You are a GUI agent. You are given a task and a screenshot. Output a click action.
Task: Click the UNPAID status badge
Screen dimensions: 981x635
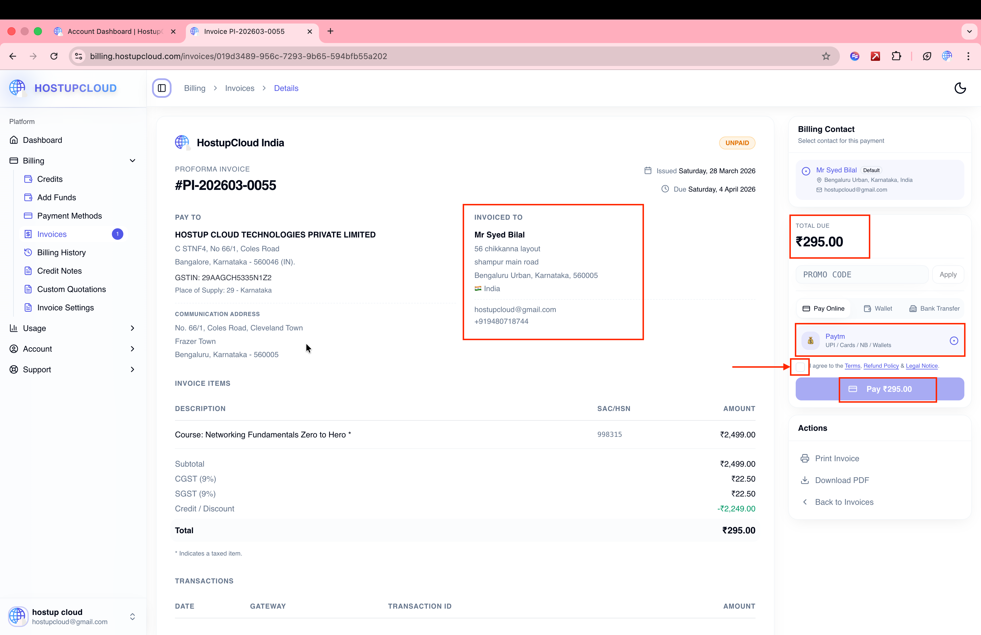[x=737, y=143]
